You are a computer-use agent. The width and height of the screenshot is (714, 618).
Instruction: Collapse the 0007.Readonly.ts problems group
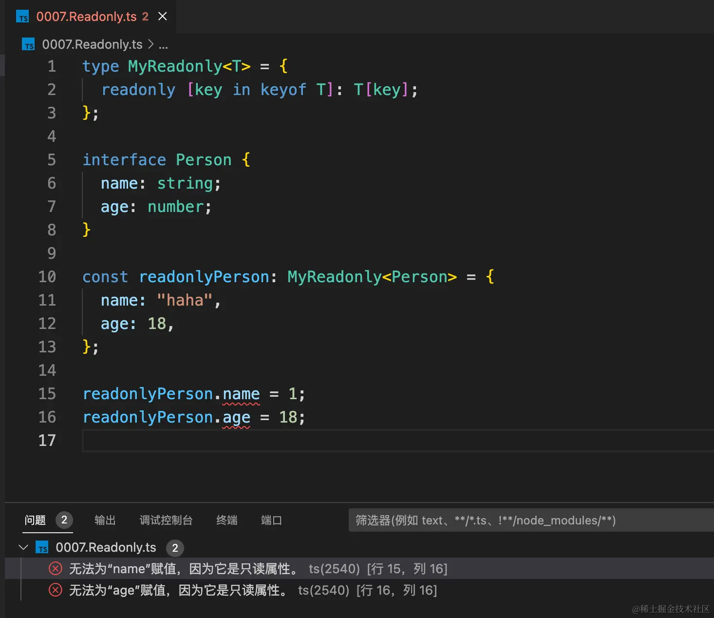coord(23,547)
